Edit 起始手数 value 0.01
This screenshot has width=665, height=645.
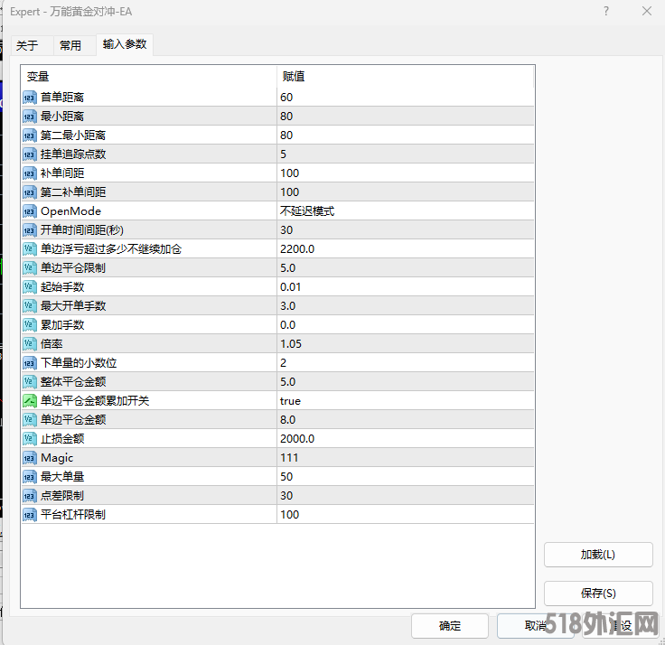point(406,287)
